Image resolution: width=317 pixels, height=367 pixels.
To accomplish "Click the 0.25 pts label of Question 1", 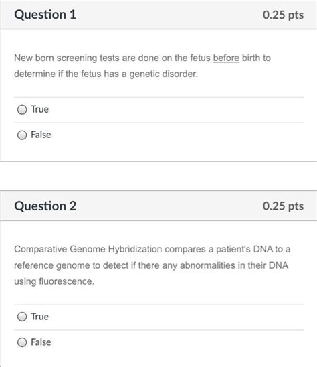I will 283,15.
